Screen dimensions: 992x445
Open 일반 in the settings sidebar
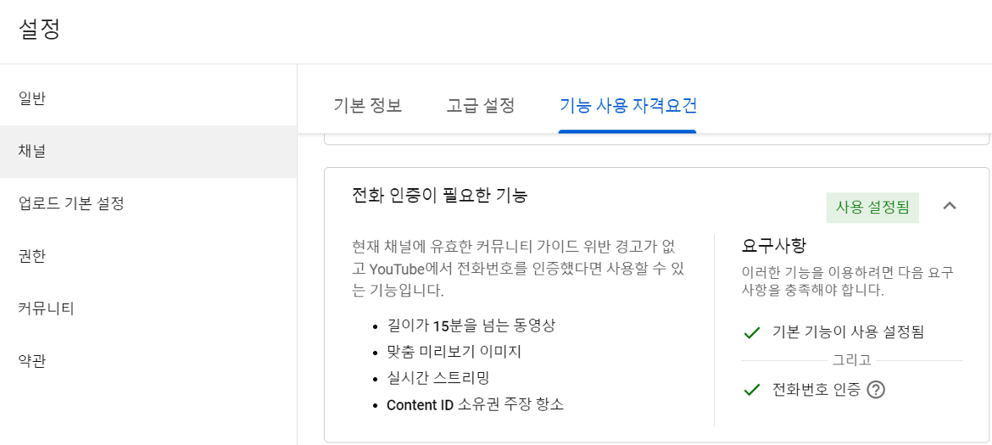coord(32,99)
